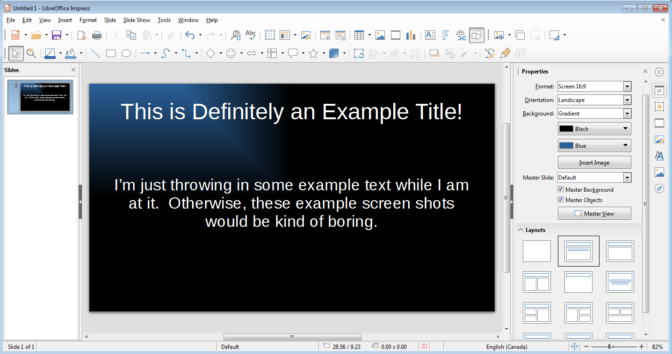Click the English (Canada) language status field
The height and width of the screenshot is (354, 672).
pos(506,347)
